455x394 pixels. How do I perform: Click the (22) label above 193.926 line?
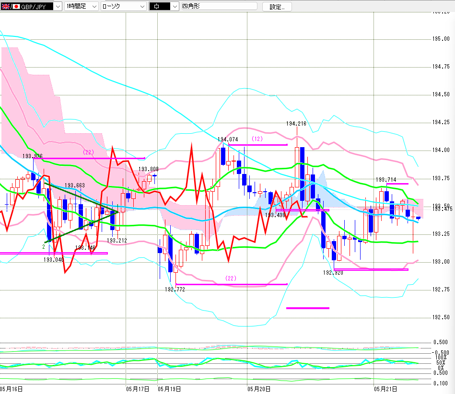pyautogui.click(x=89, y=152)
